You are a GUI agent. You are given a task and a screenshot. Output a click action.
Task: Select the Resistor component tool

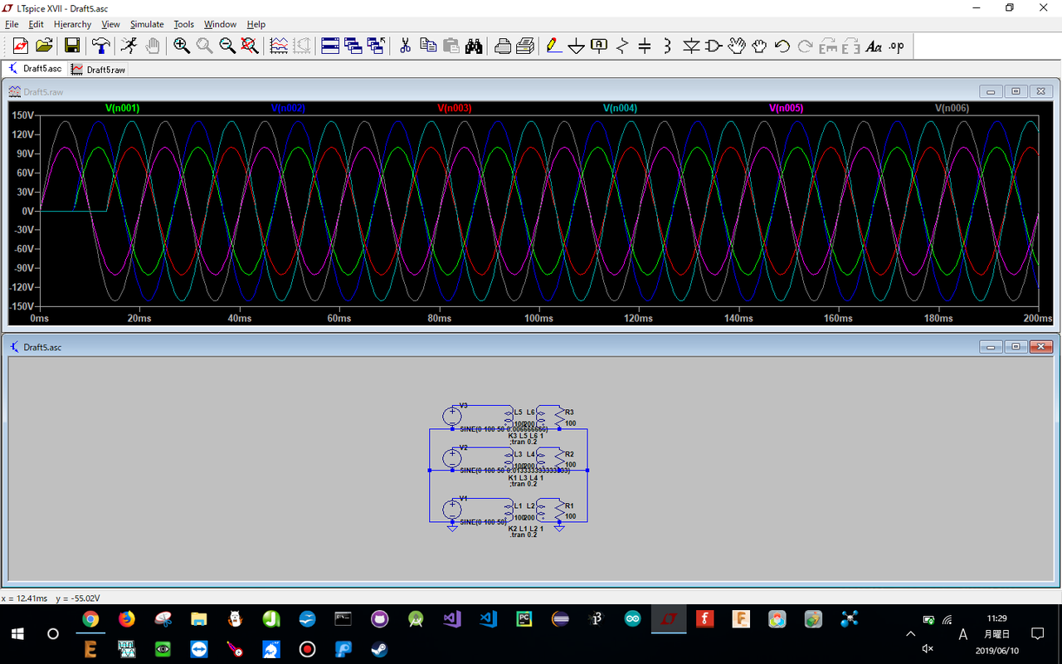[x=622, y=46]
